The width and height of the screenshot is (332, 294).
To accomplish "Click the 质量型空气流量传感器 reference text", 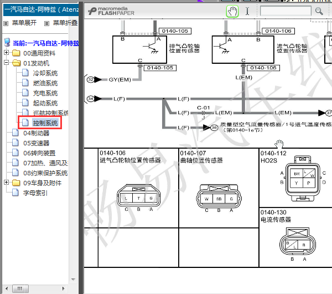I will coord(276,127).
